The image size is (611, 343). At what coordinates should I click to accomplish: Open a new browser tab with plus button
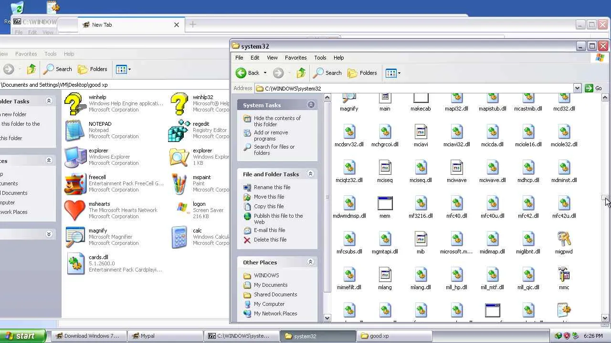pyautogui.click(x=193, y=24)
